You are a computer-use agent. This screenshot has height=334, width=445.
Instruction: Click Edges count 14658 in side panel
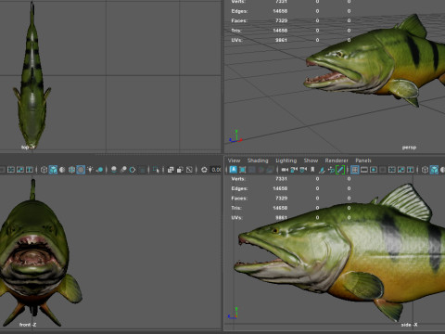(x=280, y=188)
